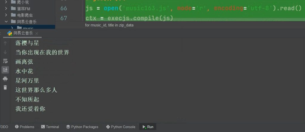305x132 pixels.
Task: Click output line 这世界那么多人
Action: 36,90
